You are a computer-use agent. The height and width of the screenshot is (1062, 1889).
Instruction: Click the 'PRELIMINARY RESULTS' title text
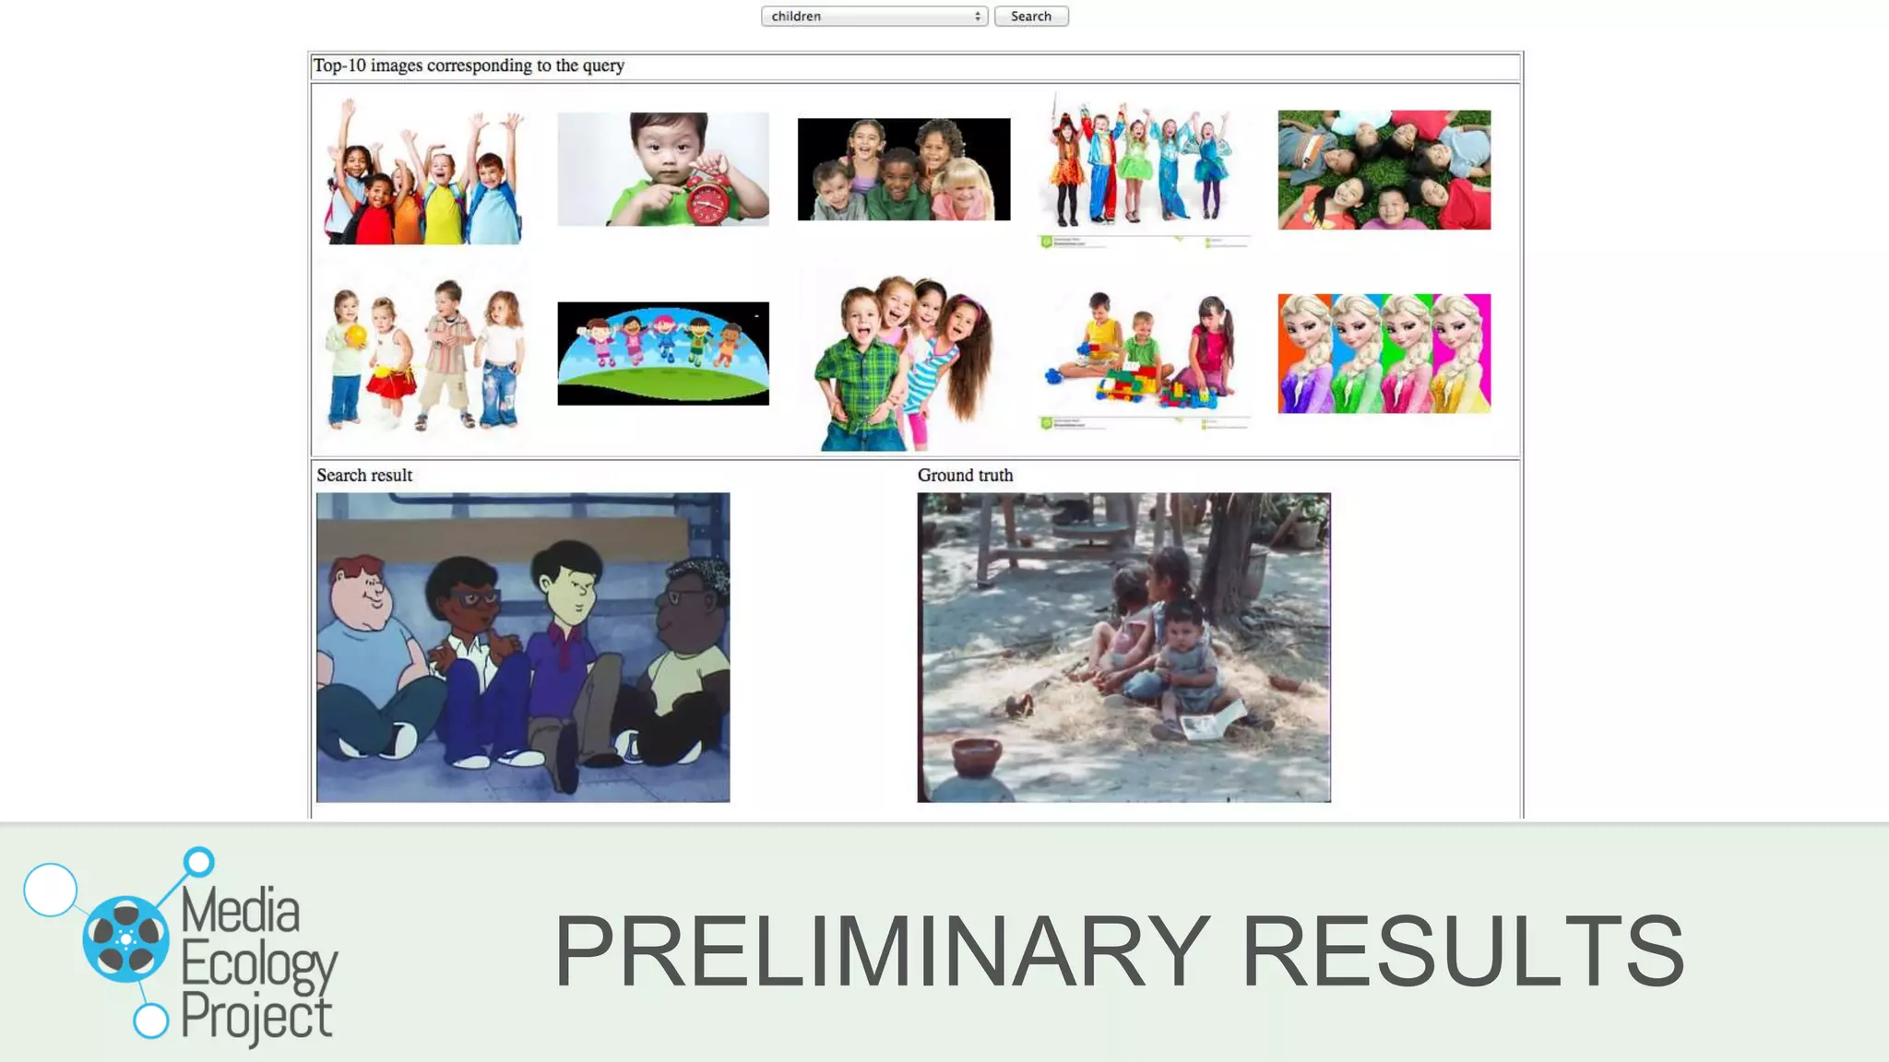click(x=1120, y=950)
